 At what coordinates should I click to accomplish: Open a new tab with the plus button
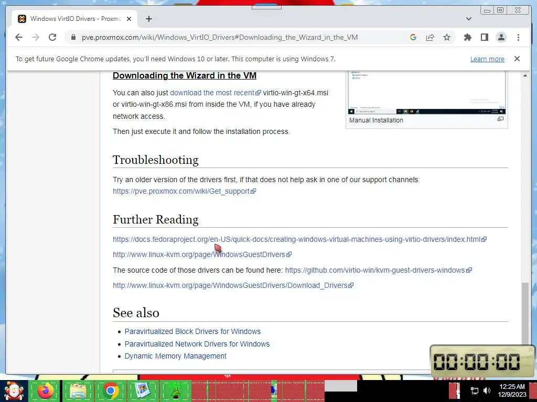tap(148, 19)
